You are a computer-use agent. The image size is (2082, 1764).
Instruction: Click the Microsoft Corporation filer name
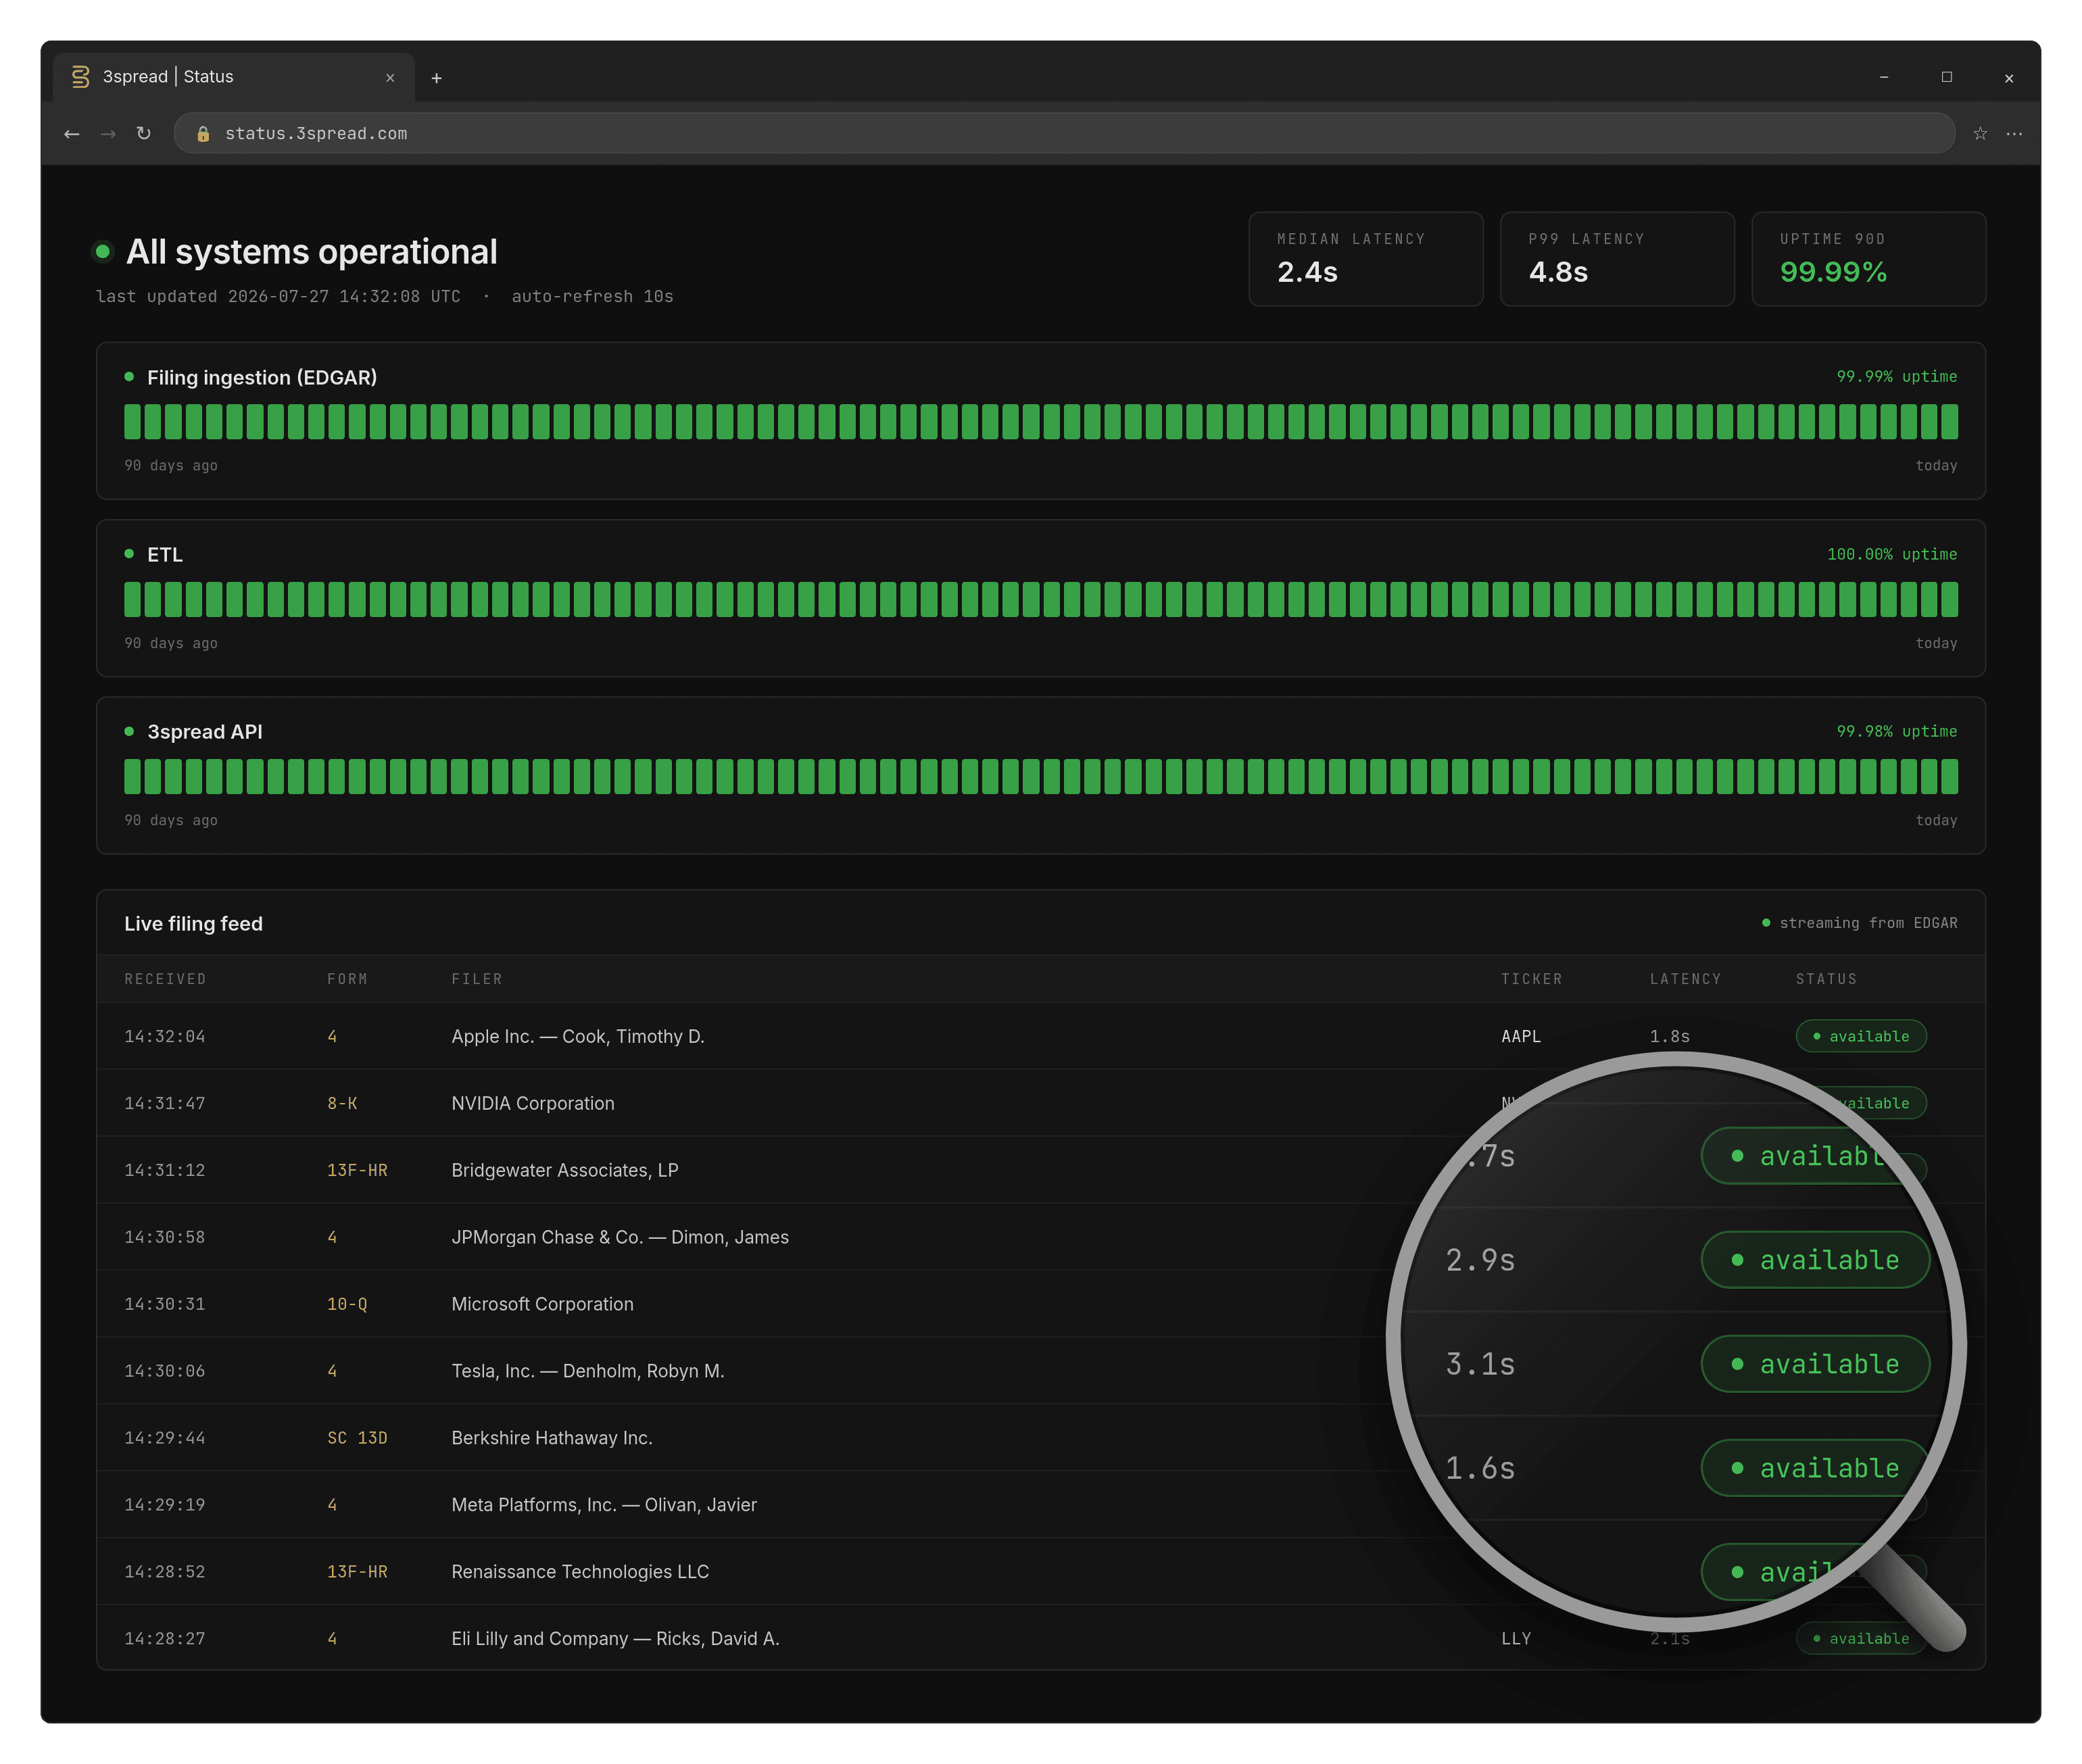542,1305
